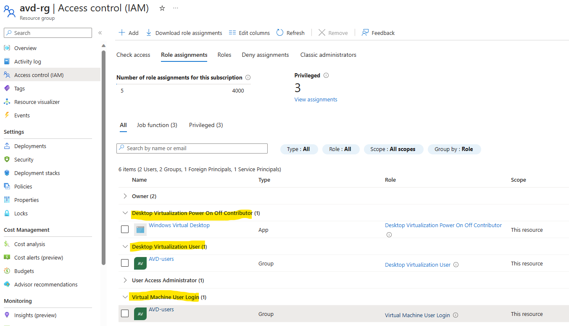Open the Windows Virtual Desktop name link

179,225
